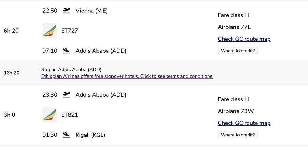Click the Ethiopian Airlines logo beside ET727

(49, 31)
